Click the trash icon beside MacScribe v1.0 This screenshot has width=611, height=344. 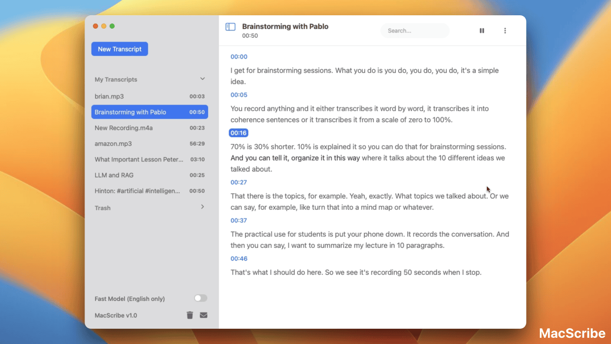pos(190,315)
